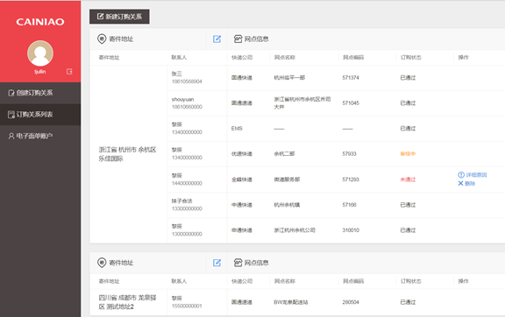Select the contact row shouyuan
505x317 pixels.
pyautogui.click(x=197, y=103)
